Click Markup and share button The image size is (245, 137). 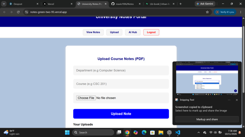coord(207,119)
